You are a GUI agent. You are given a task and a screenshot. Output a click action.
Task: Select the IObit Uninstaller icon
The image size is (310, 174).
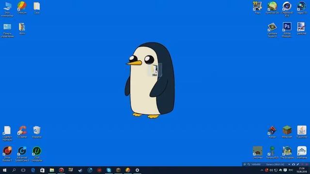[x=37, y=154]
